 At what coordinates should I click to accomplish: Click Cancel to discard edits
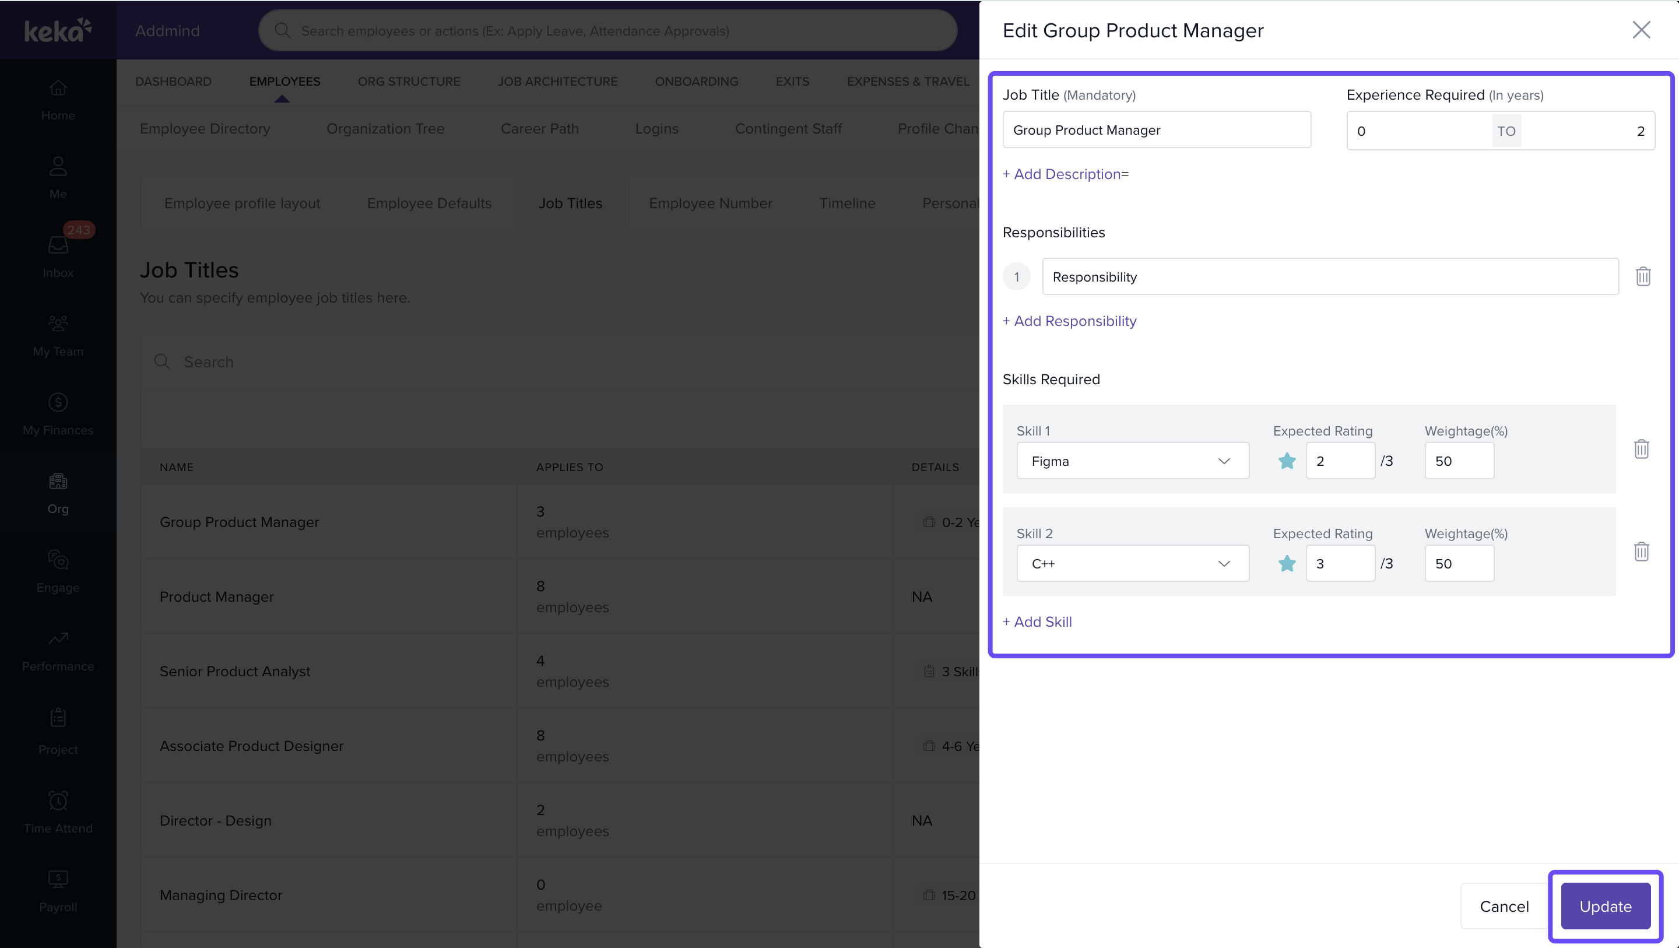[1504, 905]
